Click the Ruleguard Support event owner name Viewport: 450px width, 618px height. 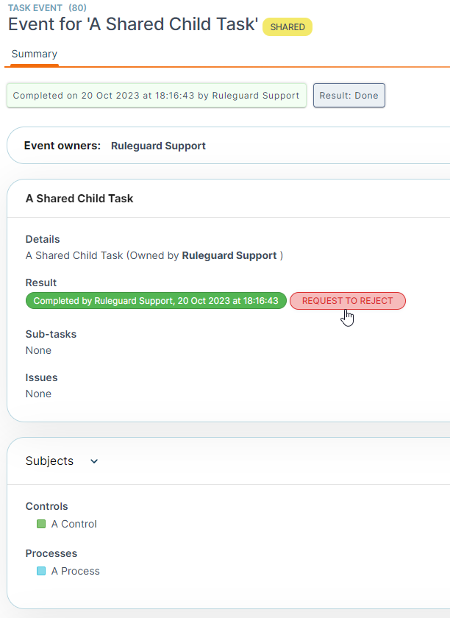(158, 146)
